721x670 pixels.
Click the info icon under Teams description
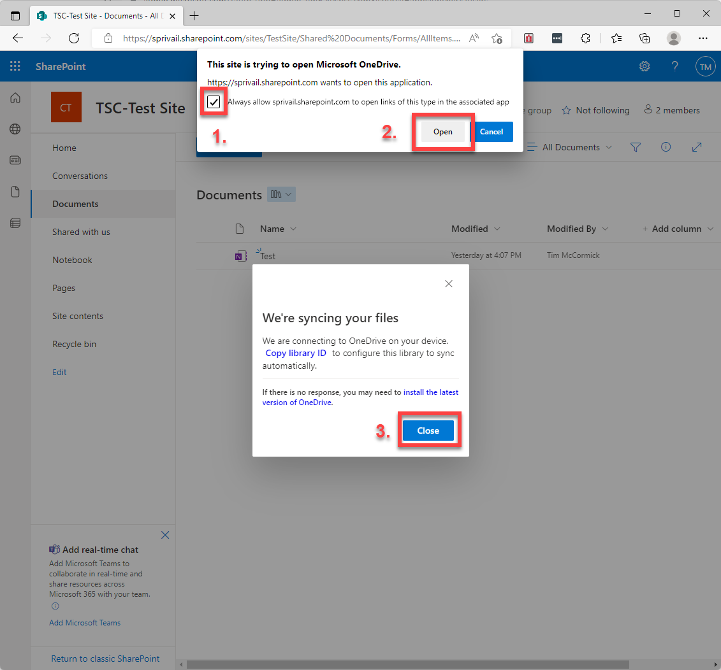click(x=55, y=606)
